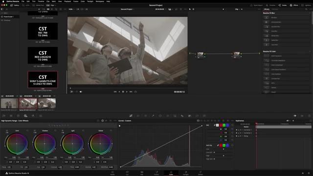The height and width of the screenshot is (176, 313).
Task: Toggle the Timeline panel at top right
Action: click(x=270, y=5)
